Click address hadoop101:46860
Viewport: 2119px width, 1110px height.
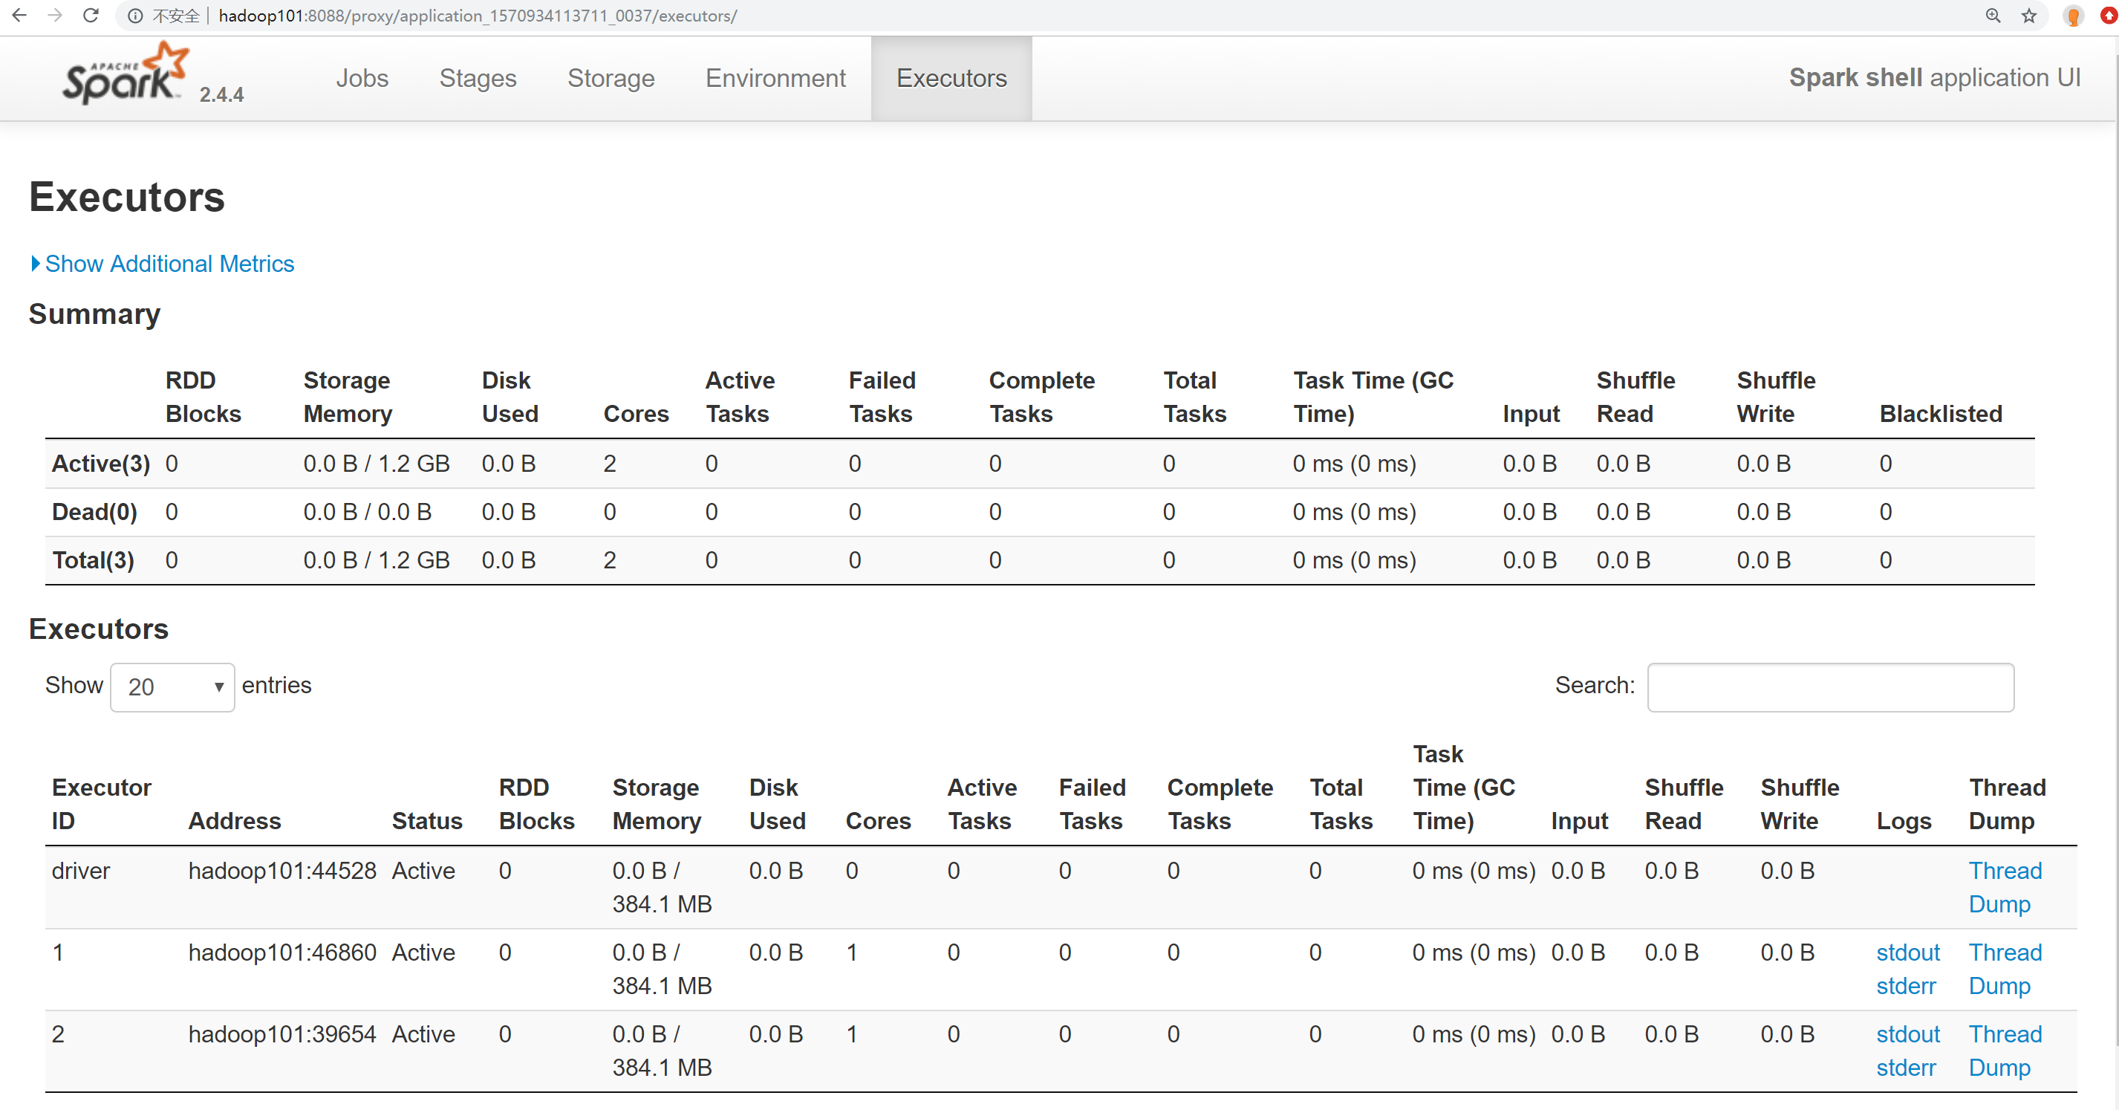(x=282, y=952)
